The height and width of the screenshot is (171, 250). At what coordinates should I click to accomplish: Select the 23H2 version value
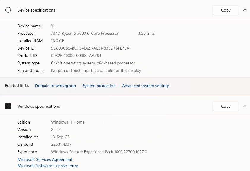pos(56,129)
